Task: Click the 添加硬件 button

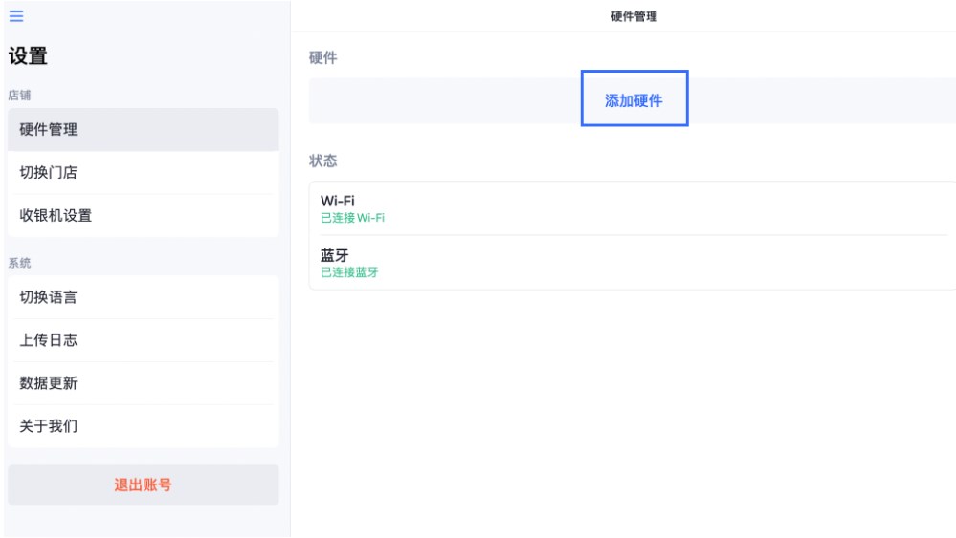Action: [x=634, y=100]
